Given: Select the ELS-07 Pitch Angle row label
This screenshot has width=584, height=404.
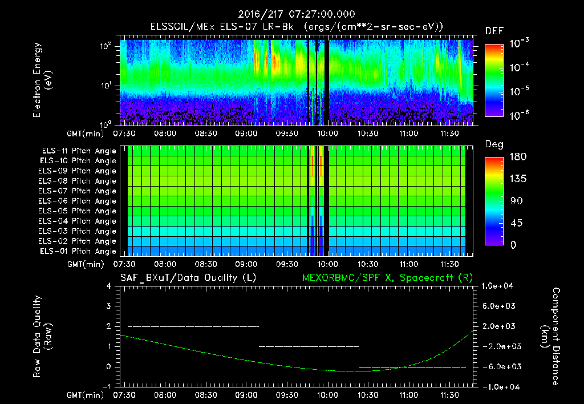Looking at the screenshot, I should pyautogui.click(x=78, y=191).
